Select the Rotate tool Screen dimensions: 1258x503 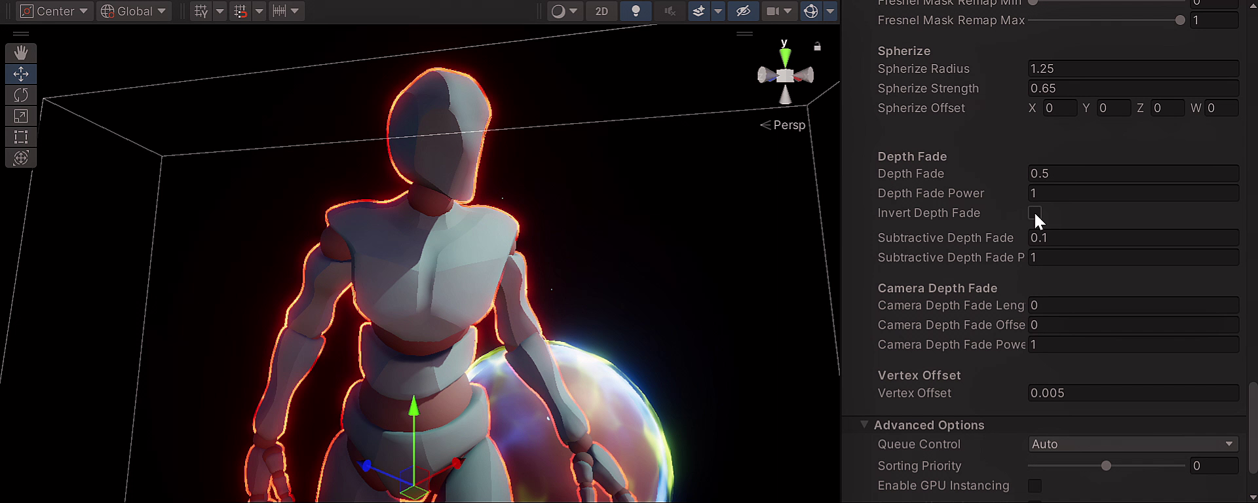tap(21, 95)
